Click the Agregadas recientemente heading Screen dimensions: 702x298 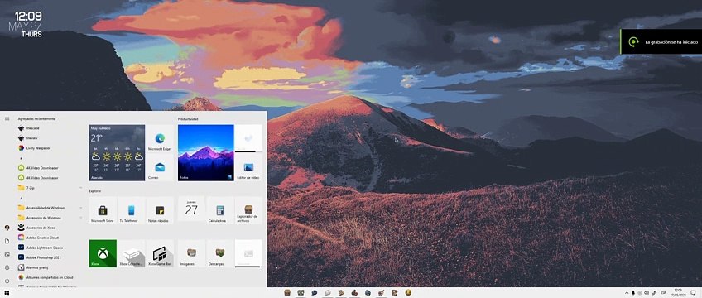36,118
